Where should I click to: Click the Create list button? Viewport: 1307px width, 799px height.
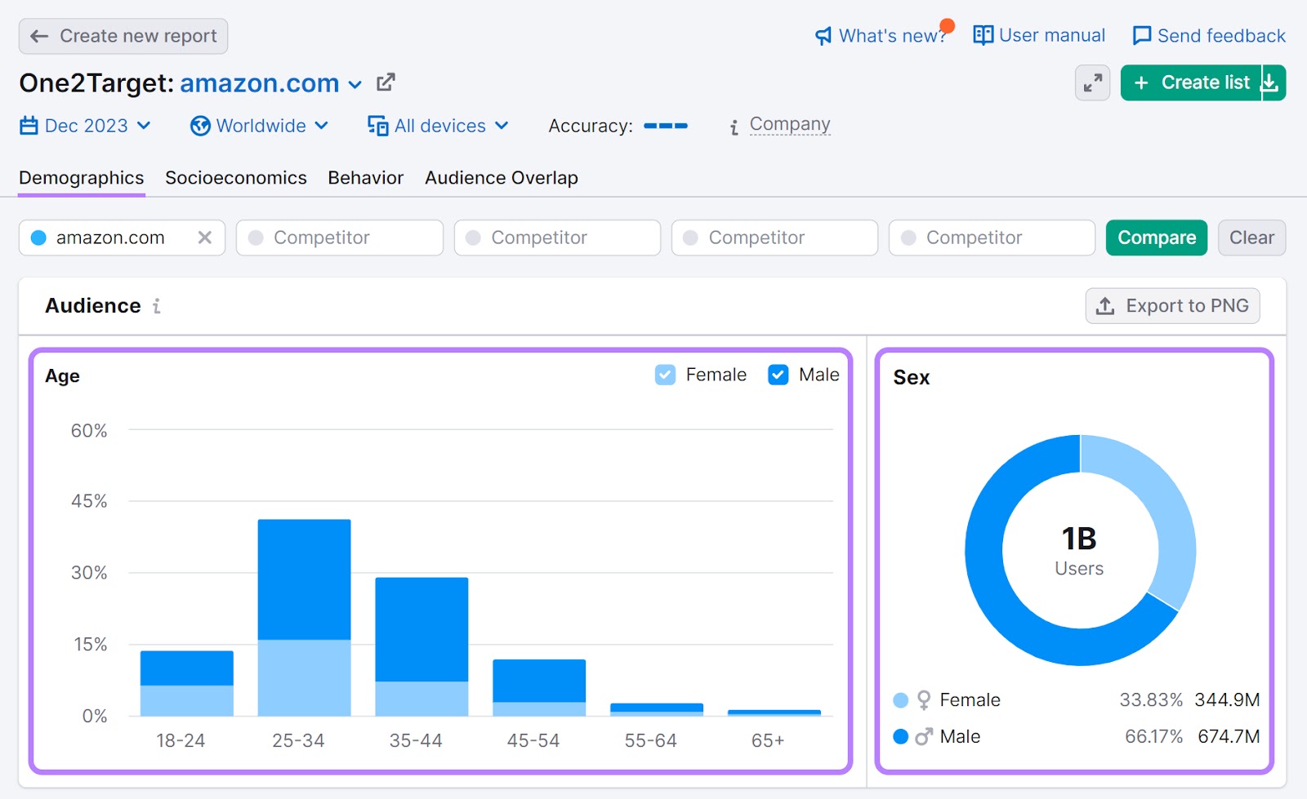1191,82
